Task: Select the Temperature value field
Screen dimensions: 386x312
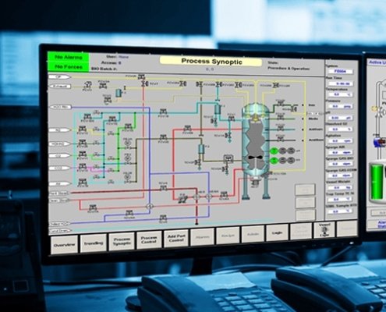Action: 340,94
